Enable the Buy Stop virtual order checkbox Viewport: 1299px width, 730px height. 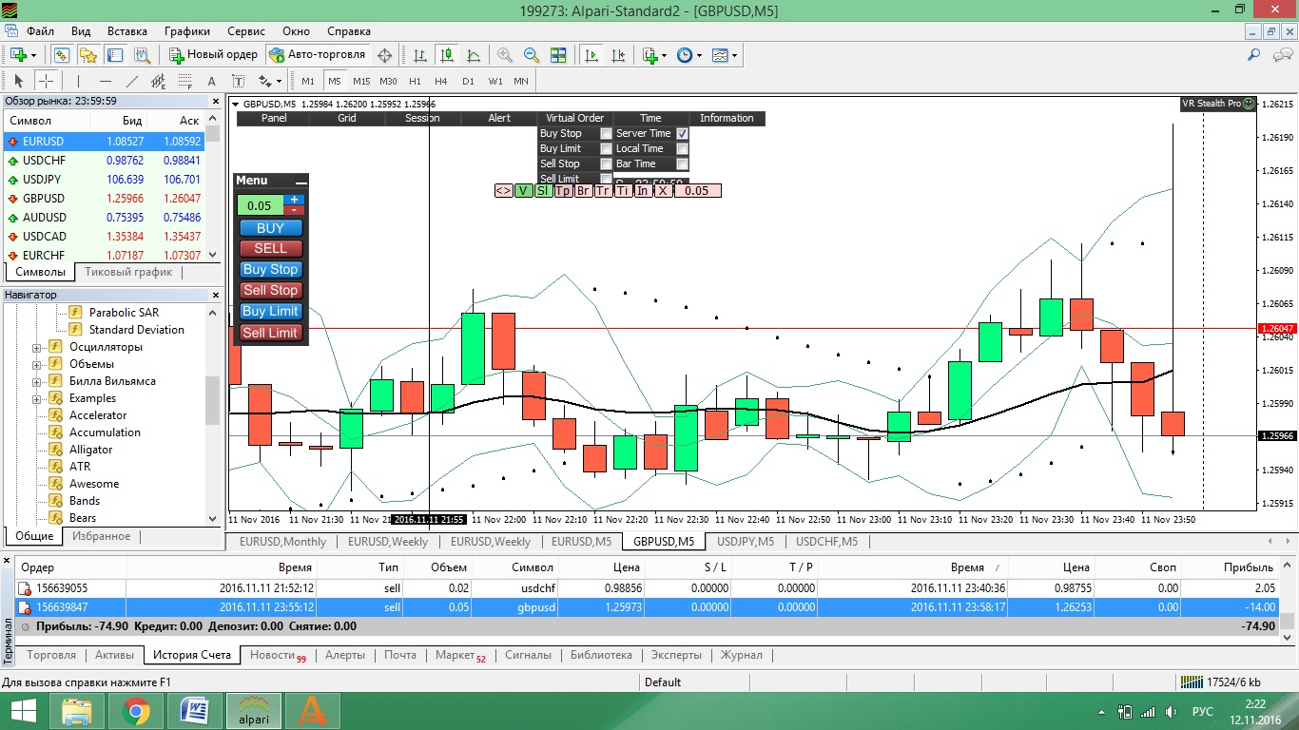pos(606,134)
